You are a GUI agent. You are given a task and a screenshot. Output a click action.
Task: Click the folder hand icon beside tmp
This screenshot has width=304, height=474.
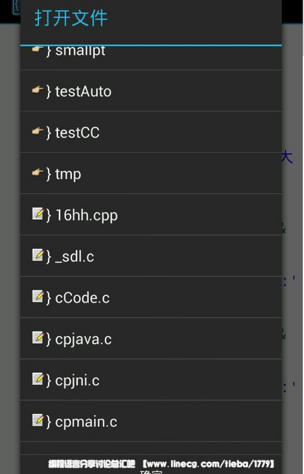click(37, 173)
